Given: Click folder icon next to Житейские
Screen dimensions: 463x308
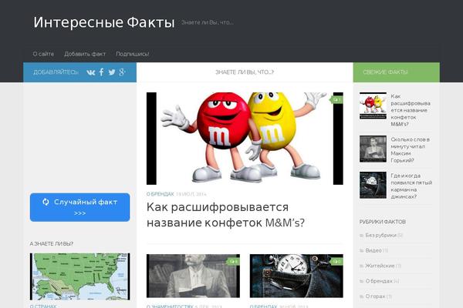Looking at the screenshot, I should [x=361, y=266].
